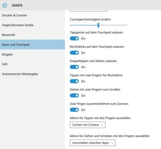Toggle Tippgesten auf dem Touchpad zulassen
The height and width of the screenshot is (149, 161).
point(74,39)
